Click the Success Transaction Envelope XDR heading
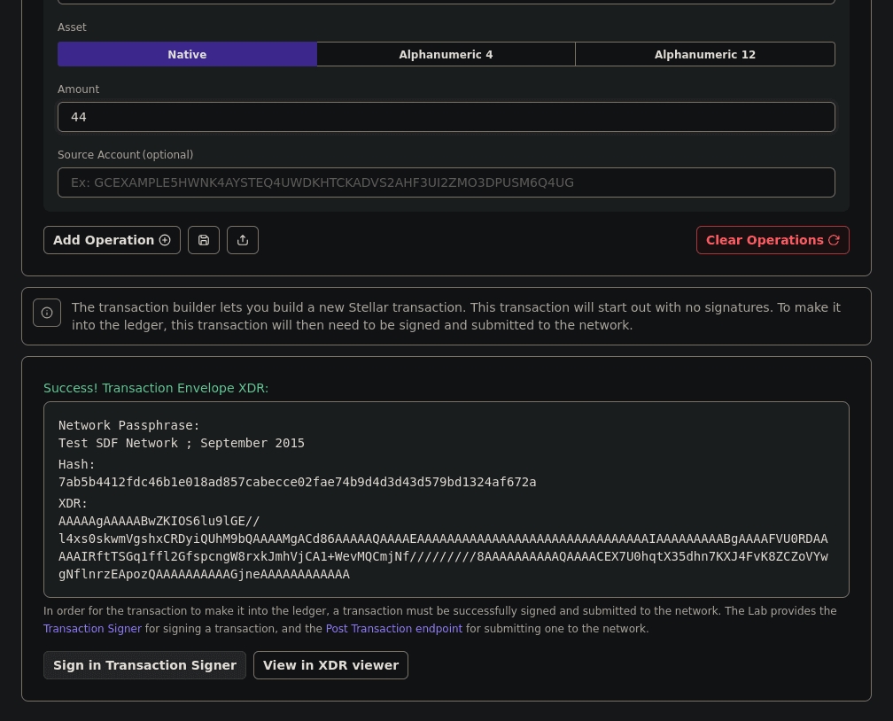 156,388
